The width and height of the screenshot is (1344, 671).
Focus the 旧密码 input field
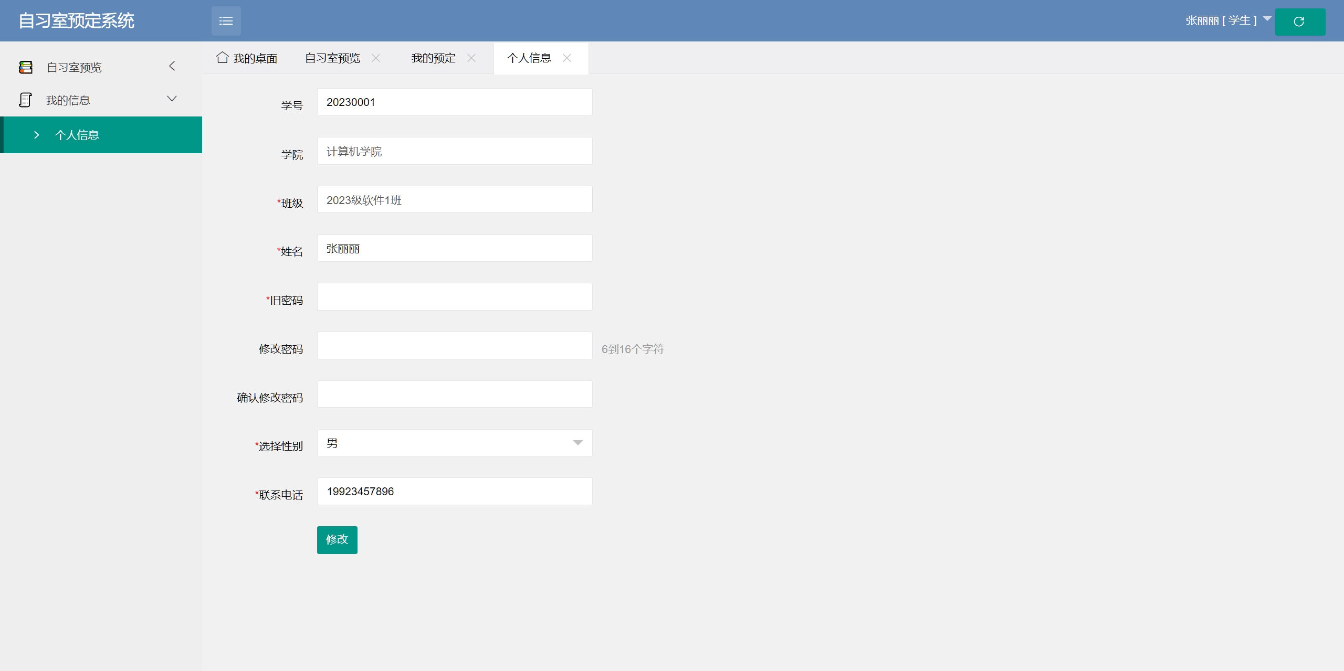click(x=455, y=297)
